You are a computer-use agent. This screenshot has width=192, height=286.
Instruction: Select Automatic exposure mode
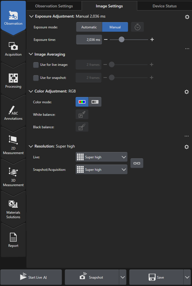click(89, 27)
